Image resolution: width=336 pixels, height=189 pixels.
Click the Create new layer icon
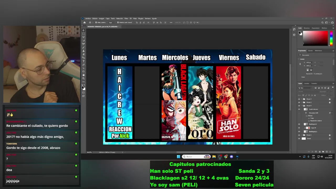click(x=327, y=151)
